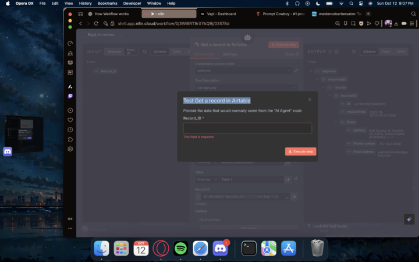Select Schema view in OUTPUT panel
Screen dimensions: 419x262
370,52
